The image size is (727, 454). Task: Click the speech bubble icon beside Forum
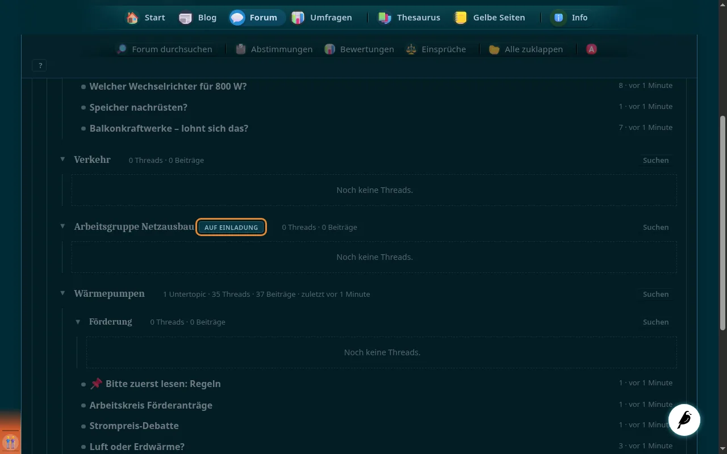tap(237, 18)
